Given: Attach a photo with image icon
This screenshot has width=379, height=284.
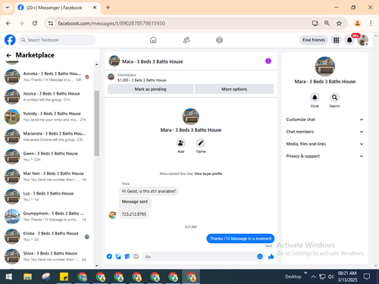Looking at the screenshot, I should point(118,257).
